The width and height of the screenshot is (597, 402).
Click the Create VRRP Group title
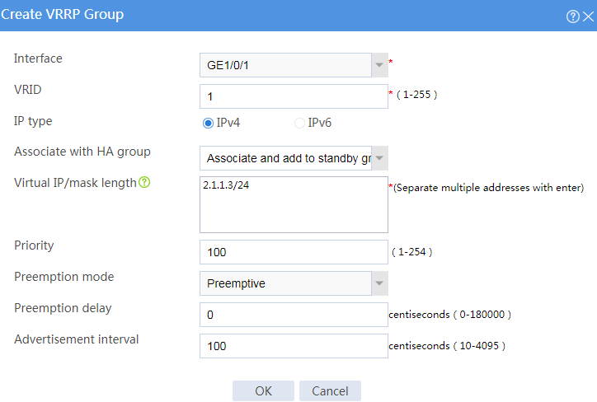click(x=63, y=15)
